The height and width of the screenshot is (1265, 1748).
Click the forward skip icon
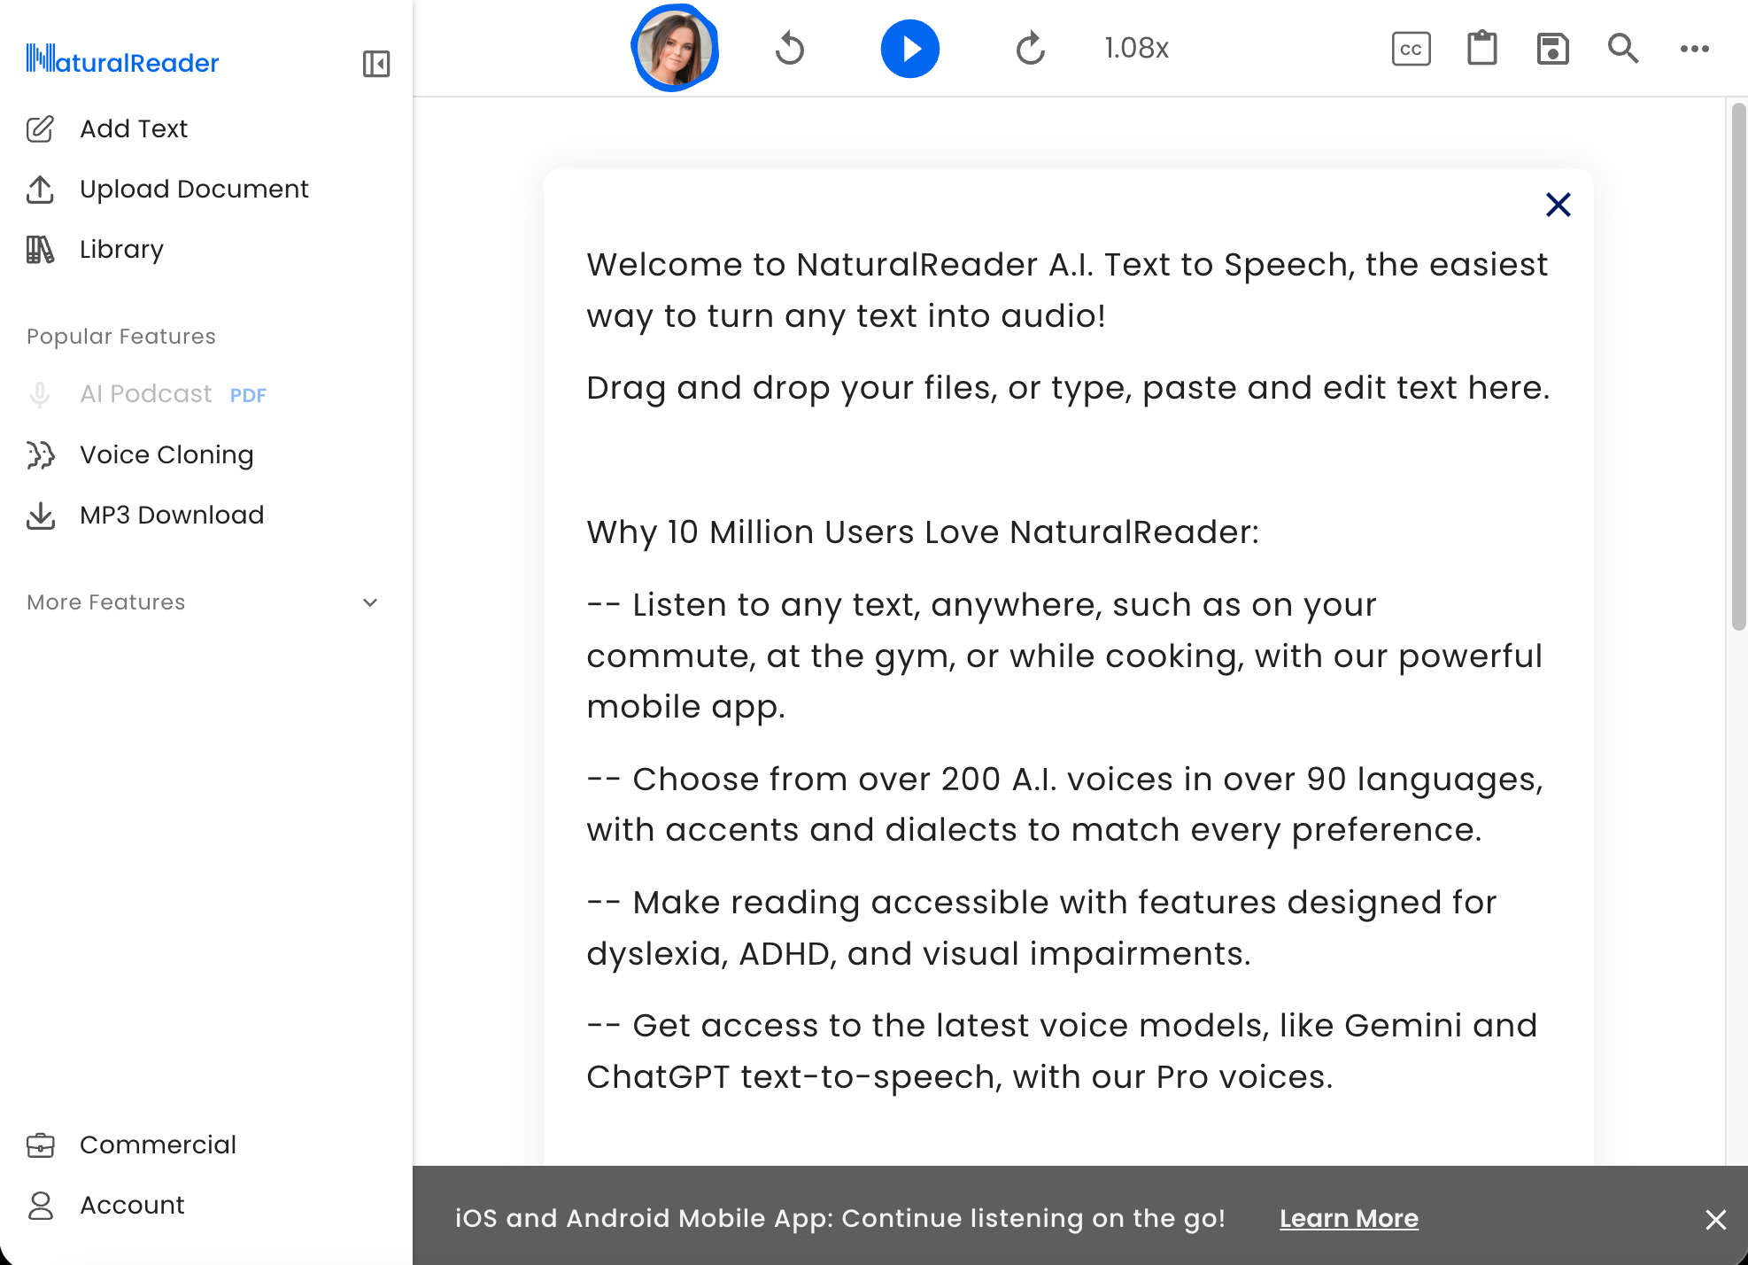click(x=1030, y=49)
